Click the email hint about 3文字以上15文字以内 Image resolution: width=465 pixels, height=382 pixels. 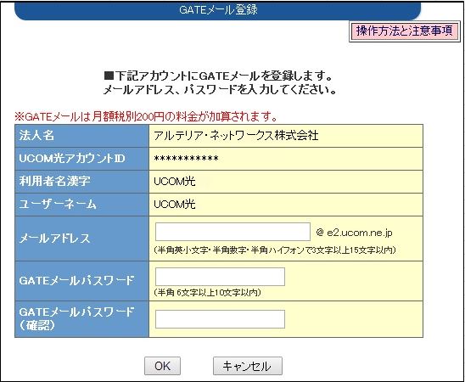click(x=275, y=250)
